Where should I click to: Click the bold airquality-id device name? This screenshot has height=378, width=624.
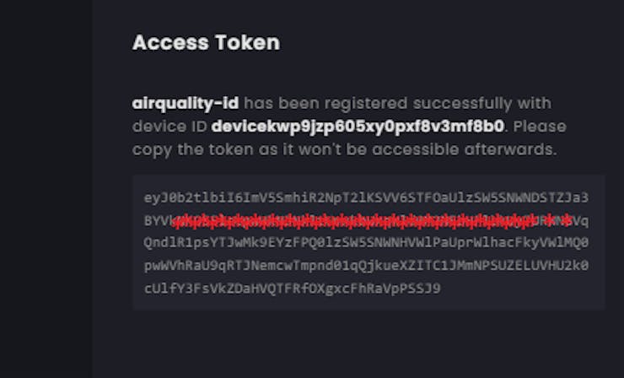(186, 104)
